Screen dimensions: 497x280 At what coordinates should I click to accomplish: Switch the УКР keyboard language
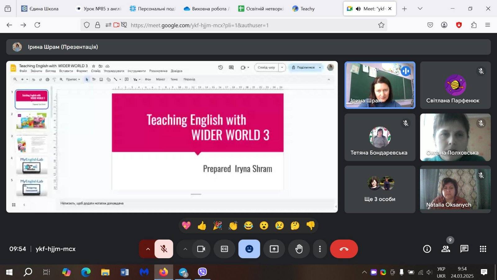coord(441,272)
